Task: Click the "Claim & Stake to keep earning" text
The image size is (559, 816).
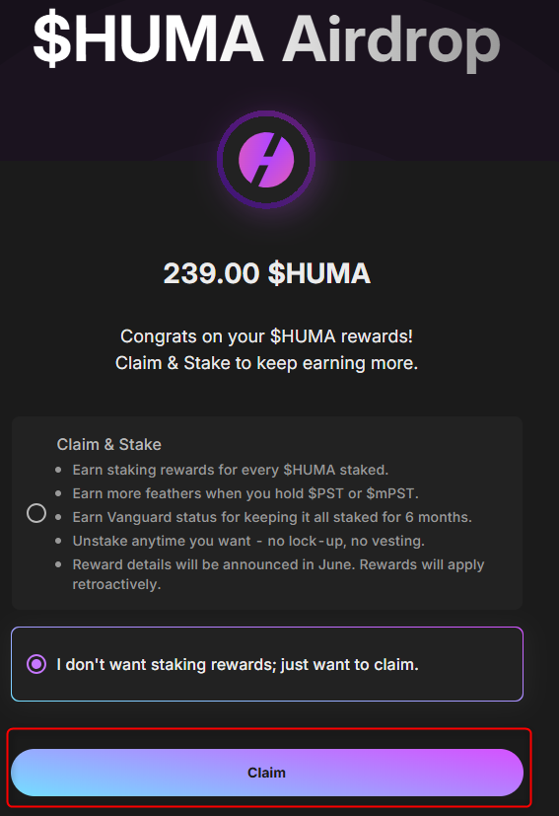Action: [266, 363]
